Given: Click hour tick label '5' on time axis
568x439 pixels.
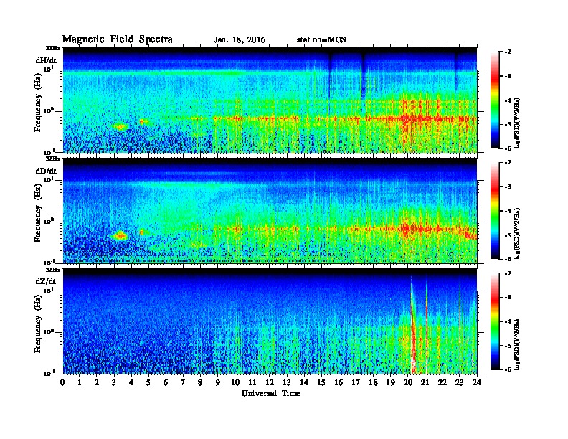Looking at the screenshot, I should 149,382.
